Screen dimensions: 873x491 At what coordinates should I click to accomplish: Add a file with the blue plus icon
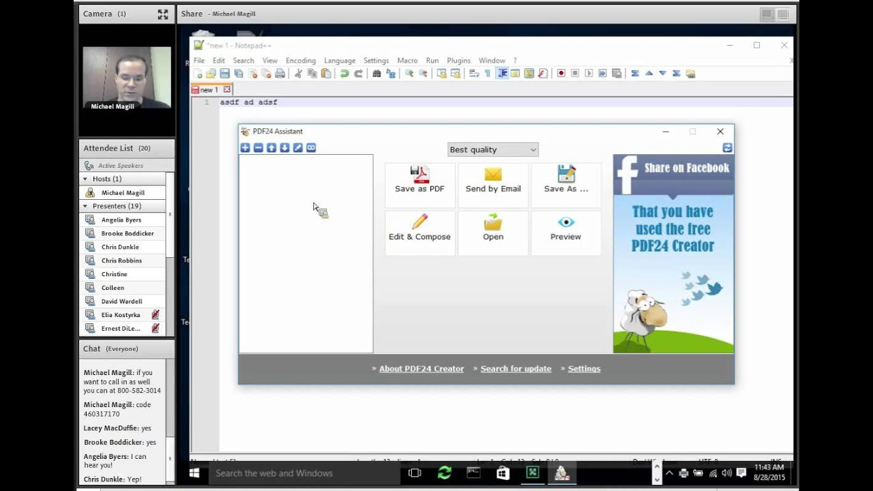(x=246, y=148)
